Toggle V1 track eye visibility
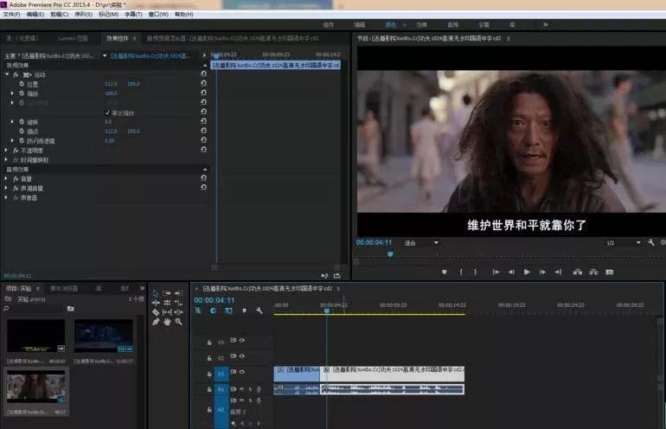The height and width of the screenshot is (429, 666). point(242,372)
